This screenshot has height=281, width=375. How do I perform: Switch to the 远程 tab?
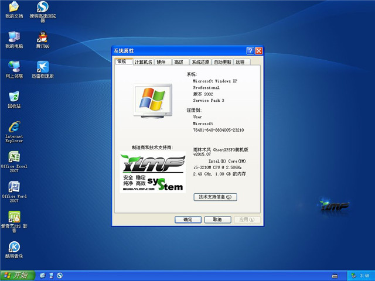(242, 62)
